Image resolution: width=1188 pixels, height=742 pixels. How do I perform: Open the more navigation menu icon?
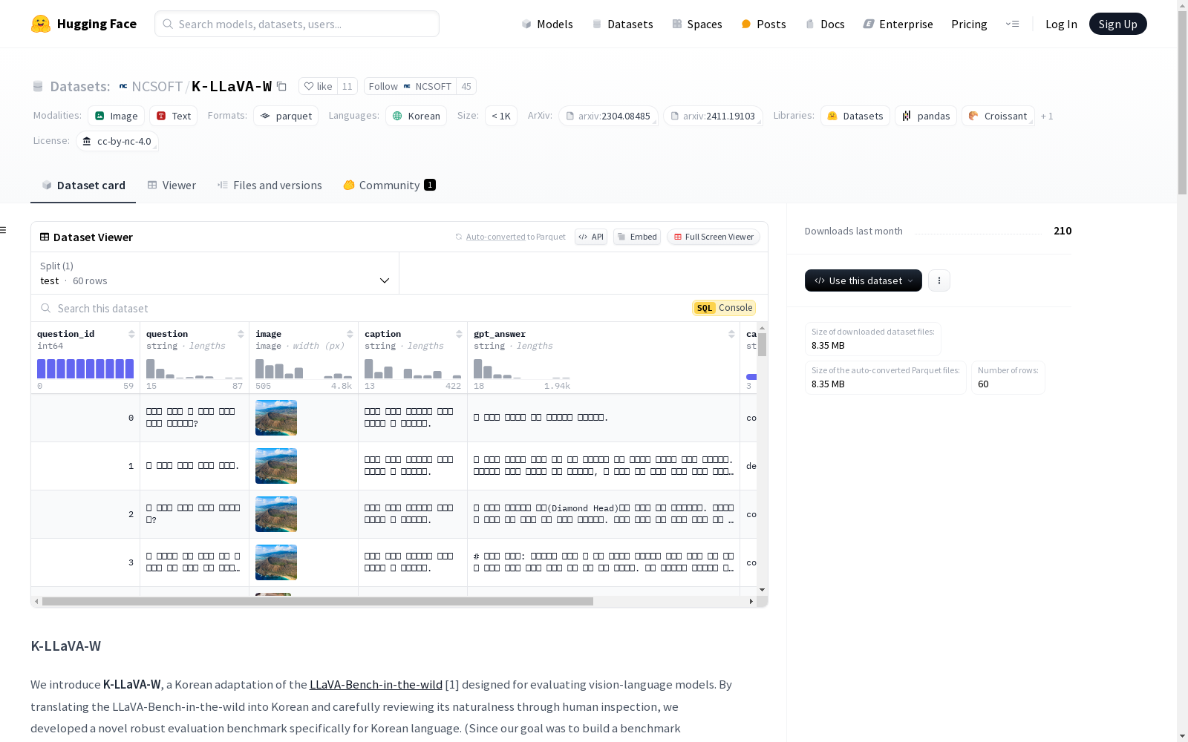point(1013,24)
